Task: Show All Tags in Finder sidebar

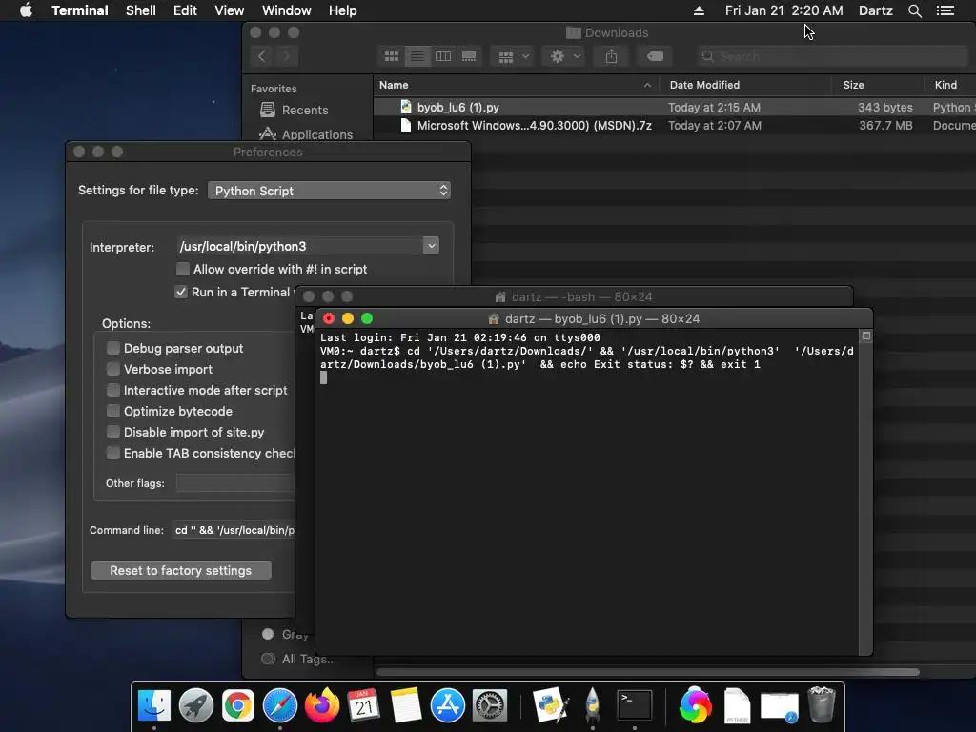Action: click(x=308, y=659)
